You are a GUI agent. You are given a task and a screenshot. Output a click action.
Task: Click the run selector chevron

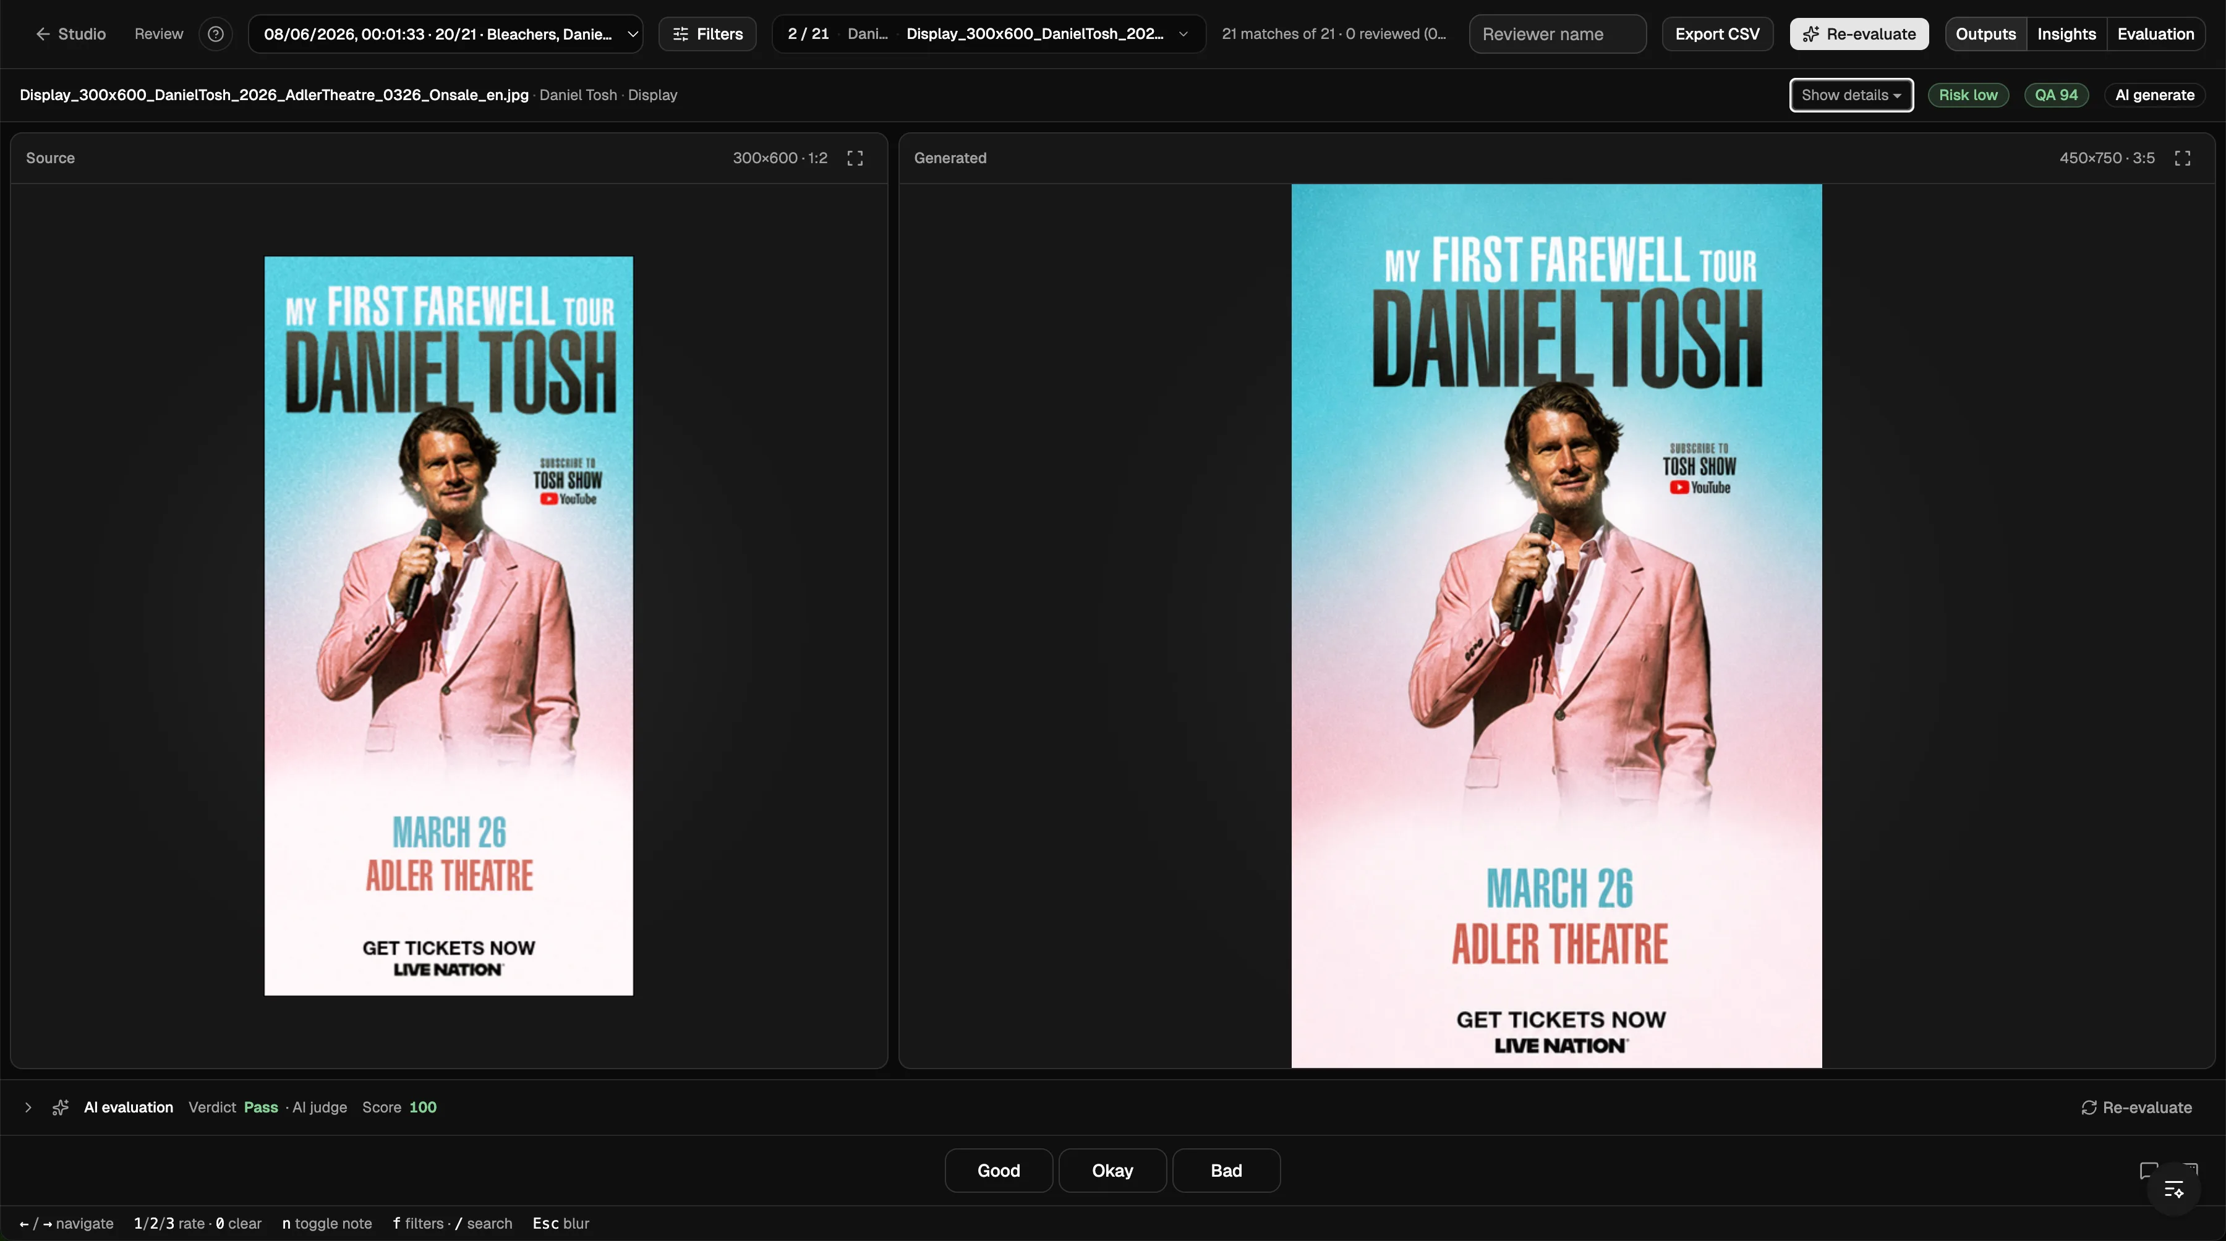click(x=633, y=33)
